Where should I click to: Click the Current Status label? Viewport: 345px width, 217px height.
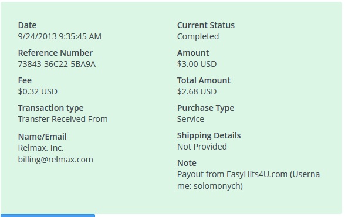click(x=206, y=25)
